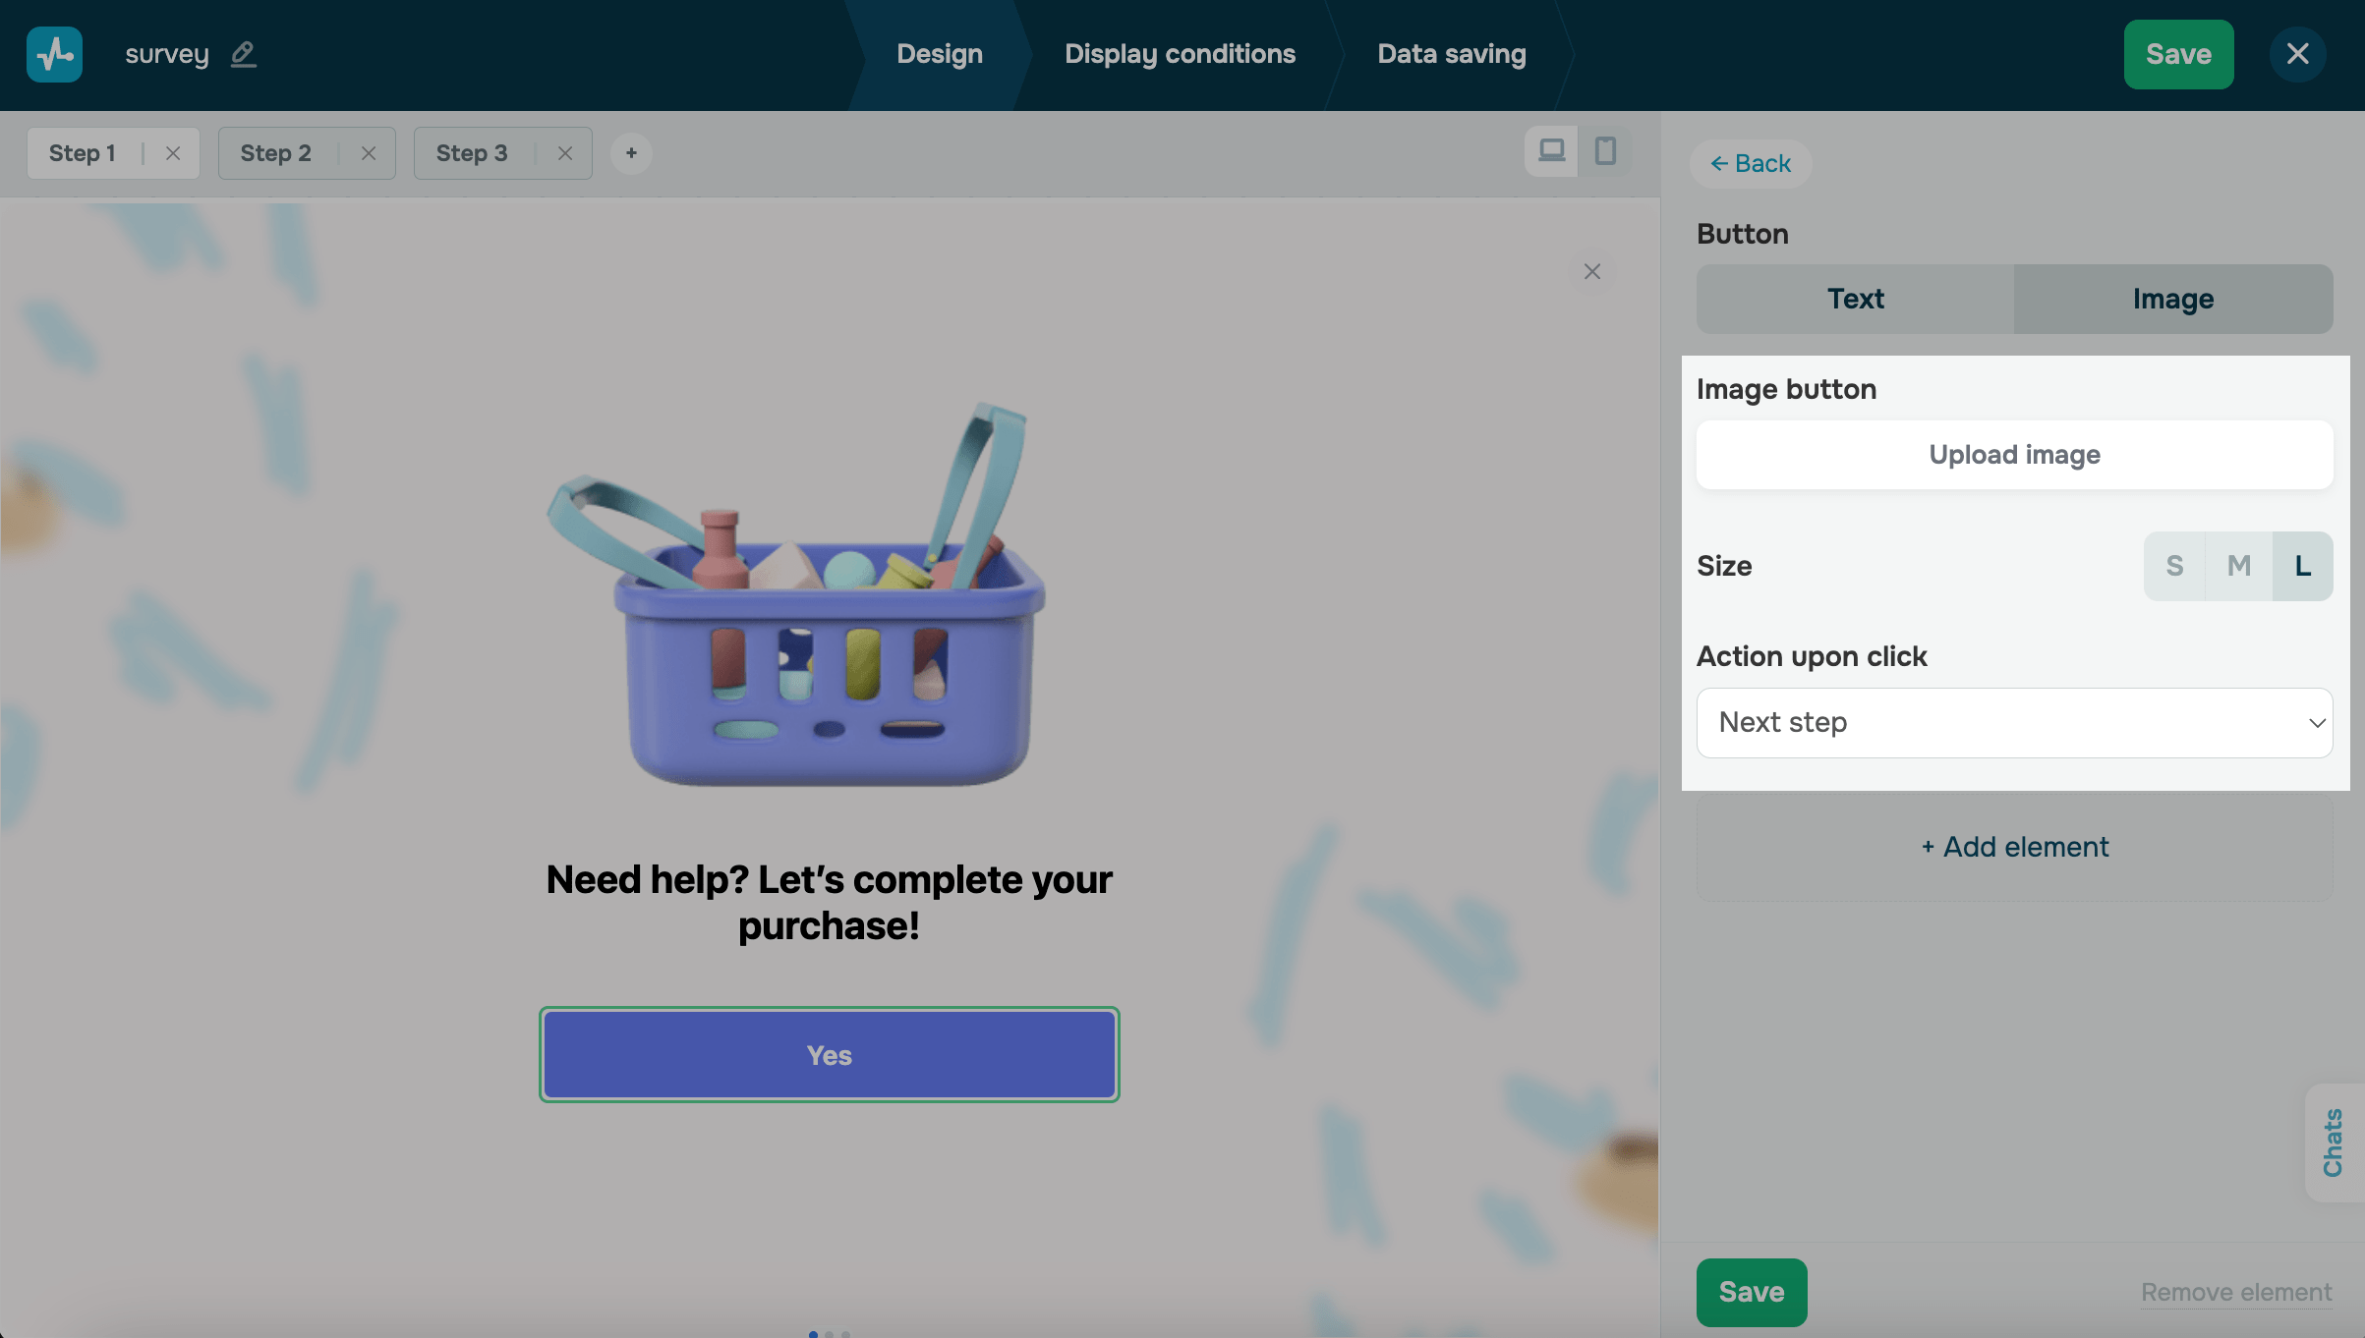The image size is (2365, 1338).
Task: Switch to desktop preview icon
Action: click(x=1551, y=151)
